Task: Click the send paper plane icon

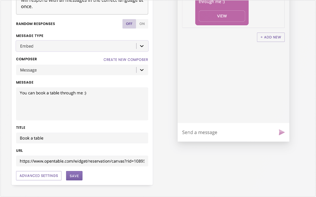Action: (282, 132)
